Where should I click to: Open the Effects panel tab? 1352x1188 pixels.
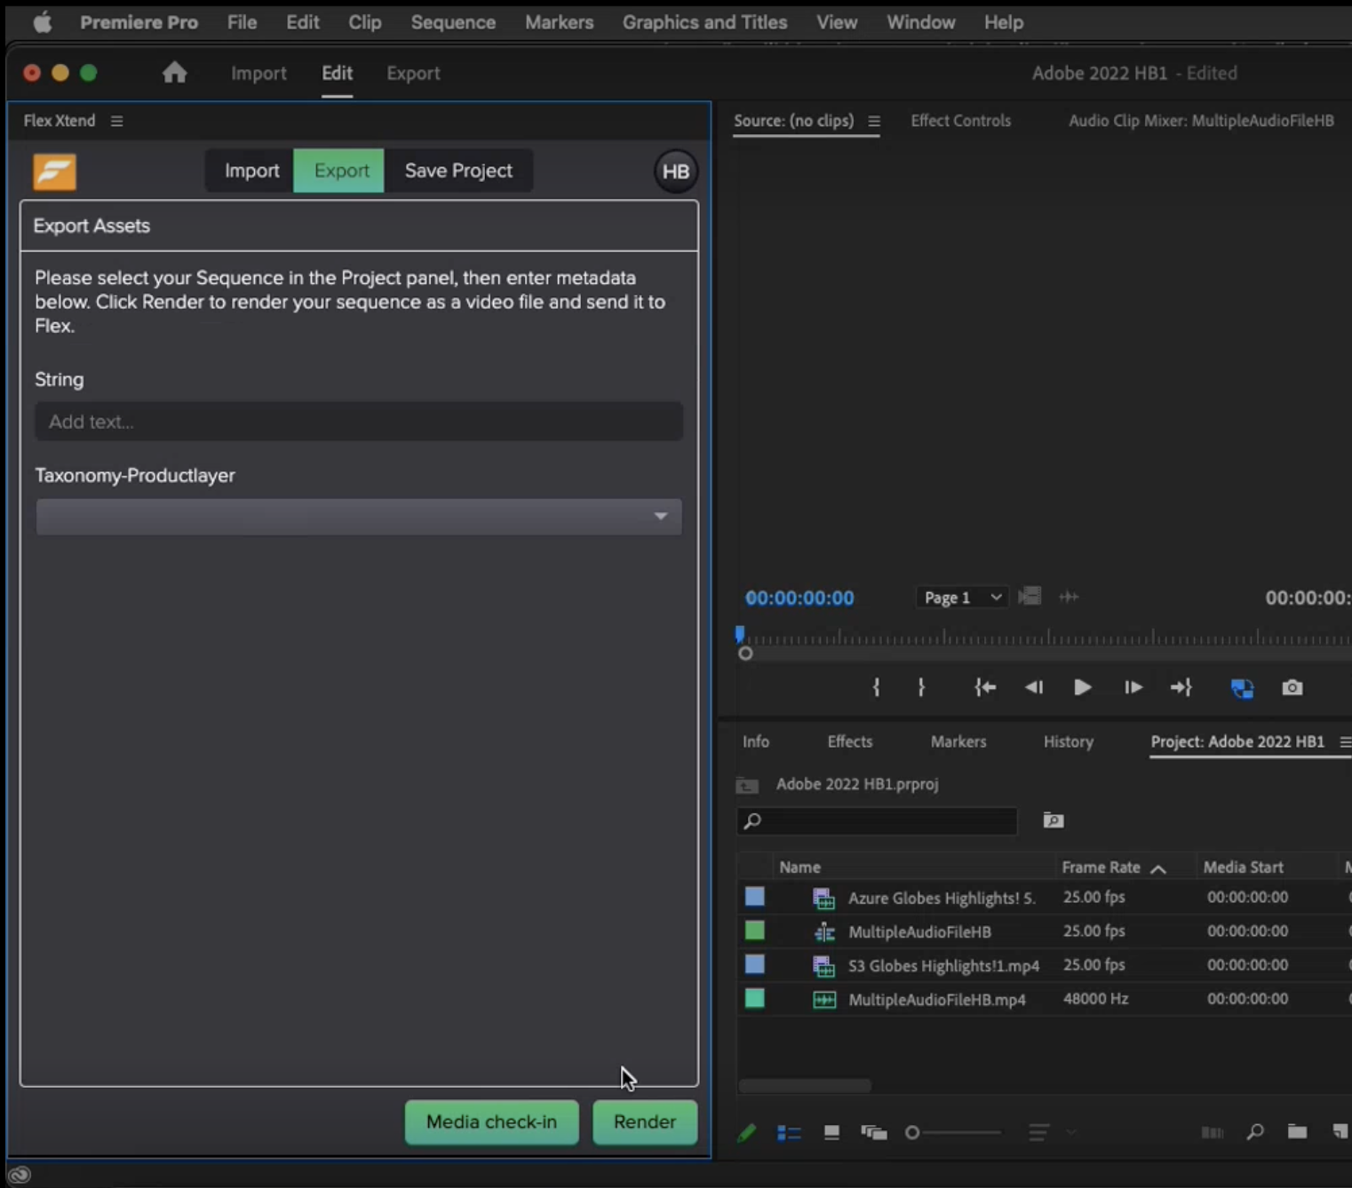(x=850, y=741)
